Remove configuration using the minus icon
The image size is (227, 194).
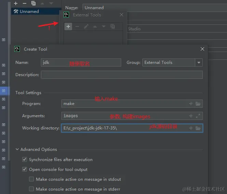25,3
